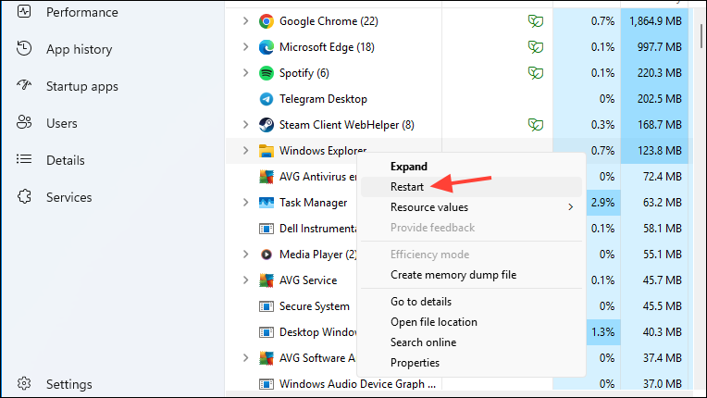Viewport: 707px width, 398px height.
Task: Expand the Microsoft Edge process group
Action: pyautogui.click(x=245, y=47)
